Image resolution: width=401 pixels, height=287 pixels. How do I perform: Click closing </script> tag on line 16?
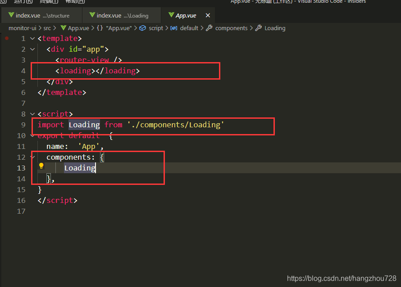58,201
